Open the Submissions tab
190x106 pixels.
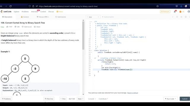pyautogui.click(x=61, y=17)
